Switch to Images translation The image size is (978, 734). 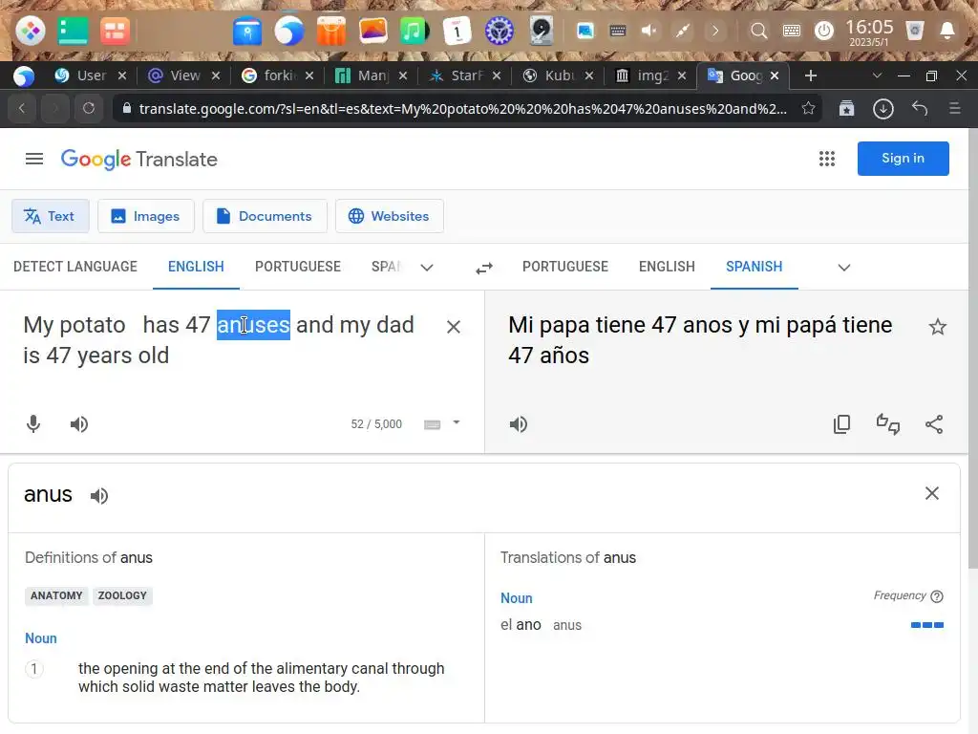pos(145,216)
